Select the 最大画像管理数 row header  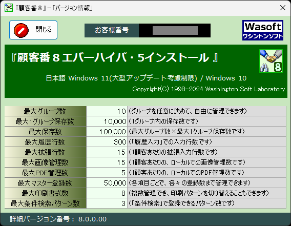(46, 162)
